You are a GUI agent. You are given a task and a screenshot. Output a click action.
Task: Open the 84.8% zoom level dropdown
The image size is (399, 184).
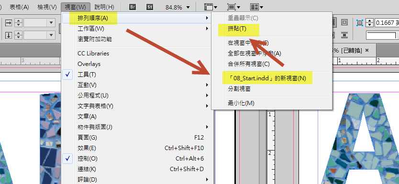pos(177,7)
